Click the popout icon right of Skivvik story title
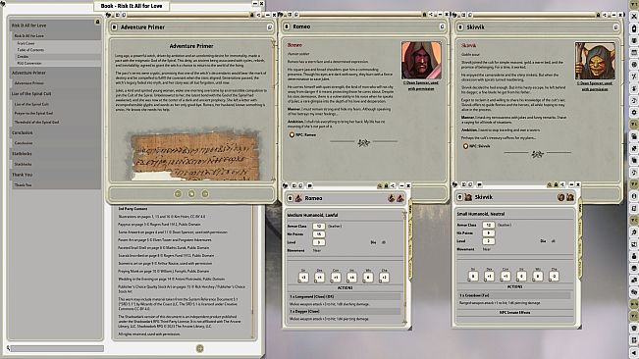Image resolution: width=639 pixels, height=359 pixels. (x=615, y=26)
